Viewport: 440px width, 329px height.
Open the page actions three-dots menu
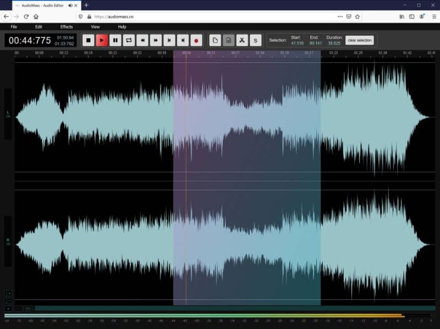(x=340, y=17)
